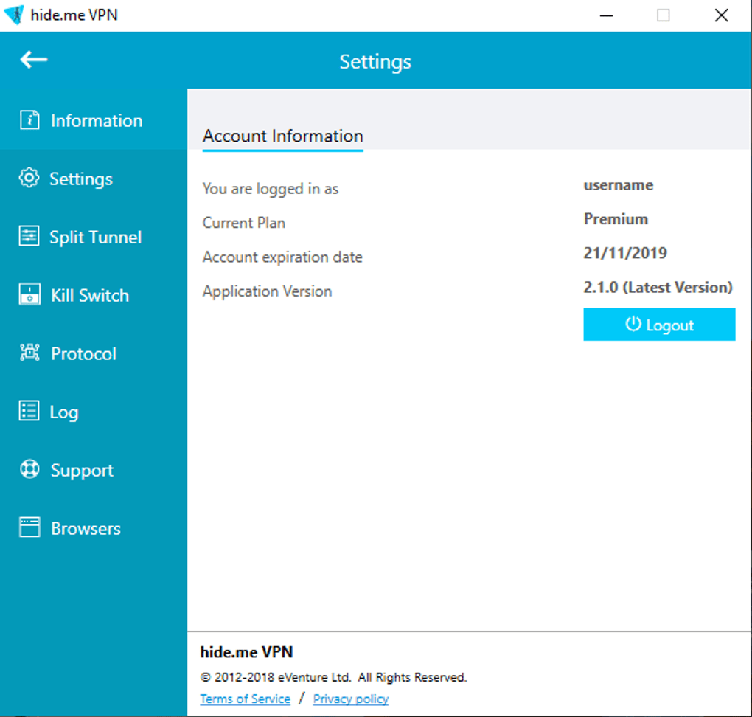The image size is (752, 717).
Task: Click the Browsers window icon
Action: [29, 528]
